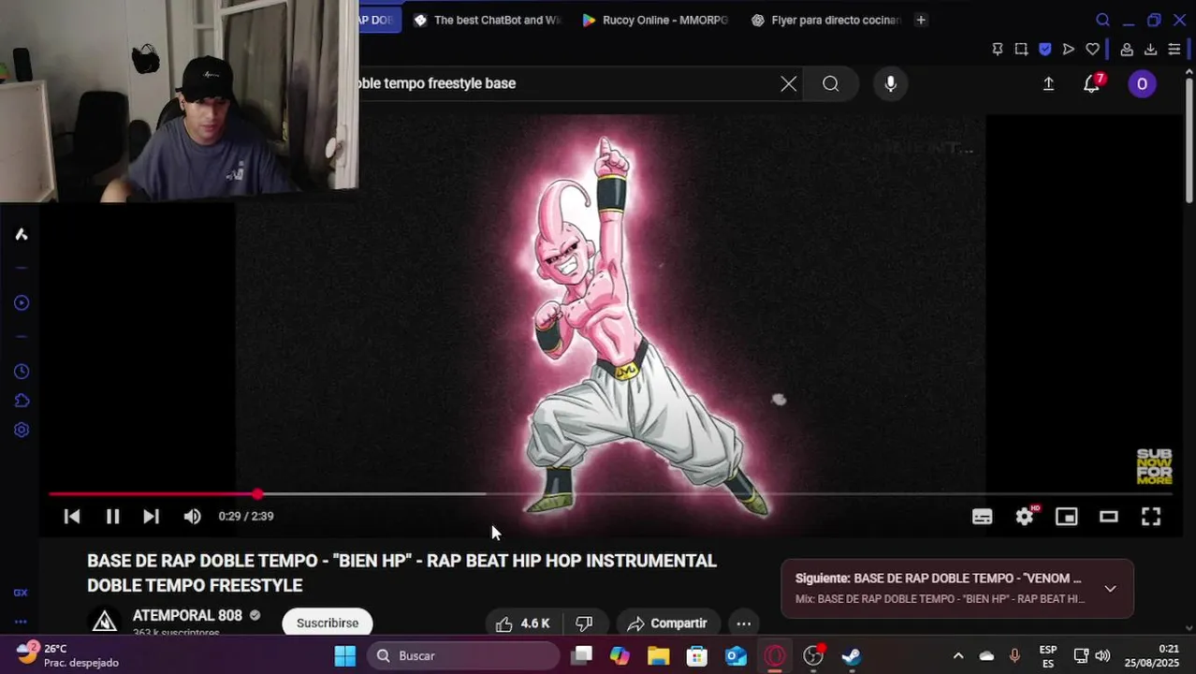Open browser downloads icon
This screenshot has width=1196, height=674.
1150,50
